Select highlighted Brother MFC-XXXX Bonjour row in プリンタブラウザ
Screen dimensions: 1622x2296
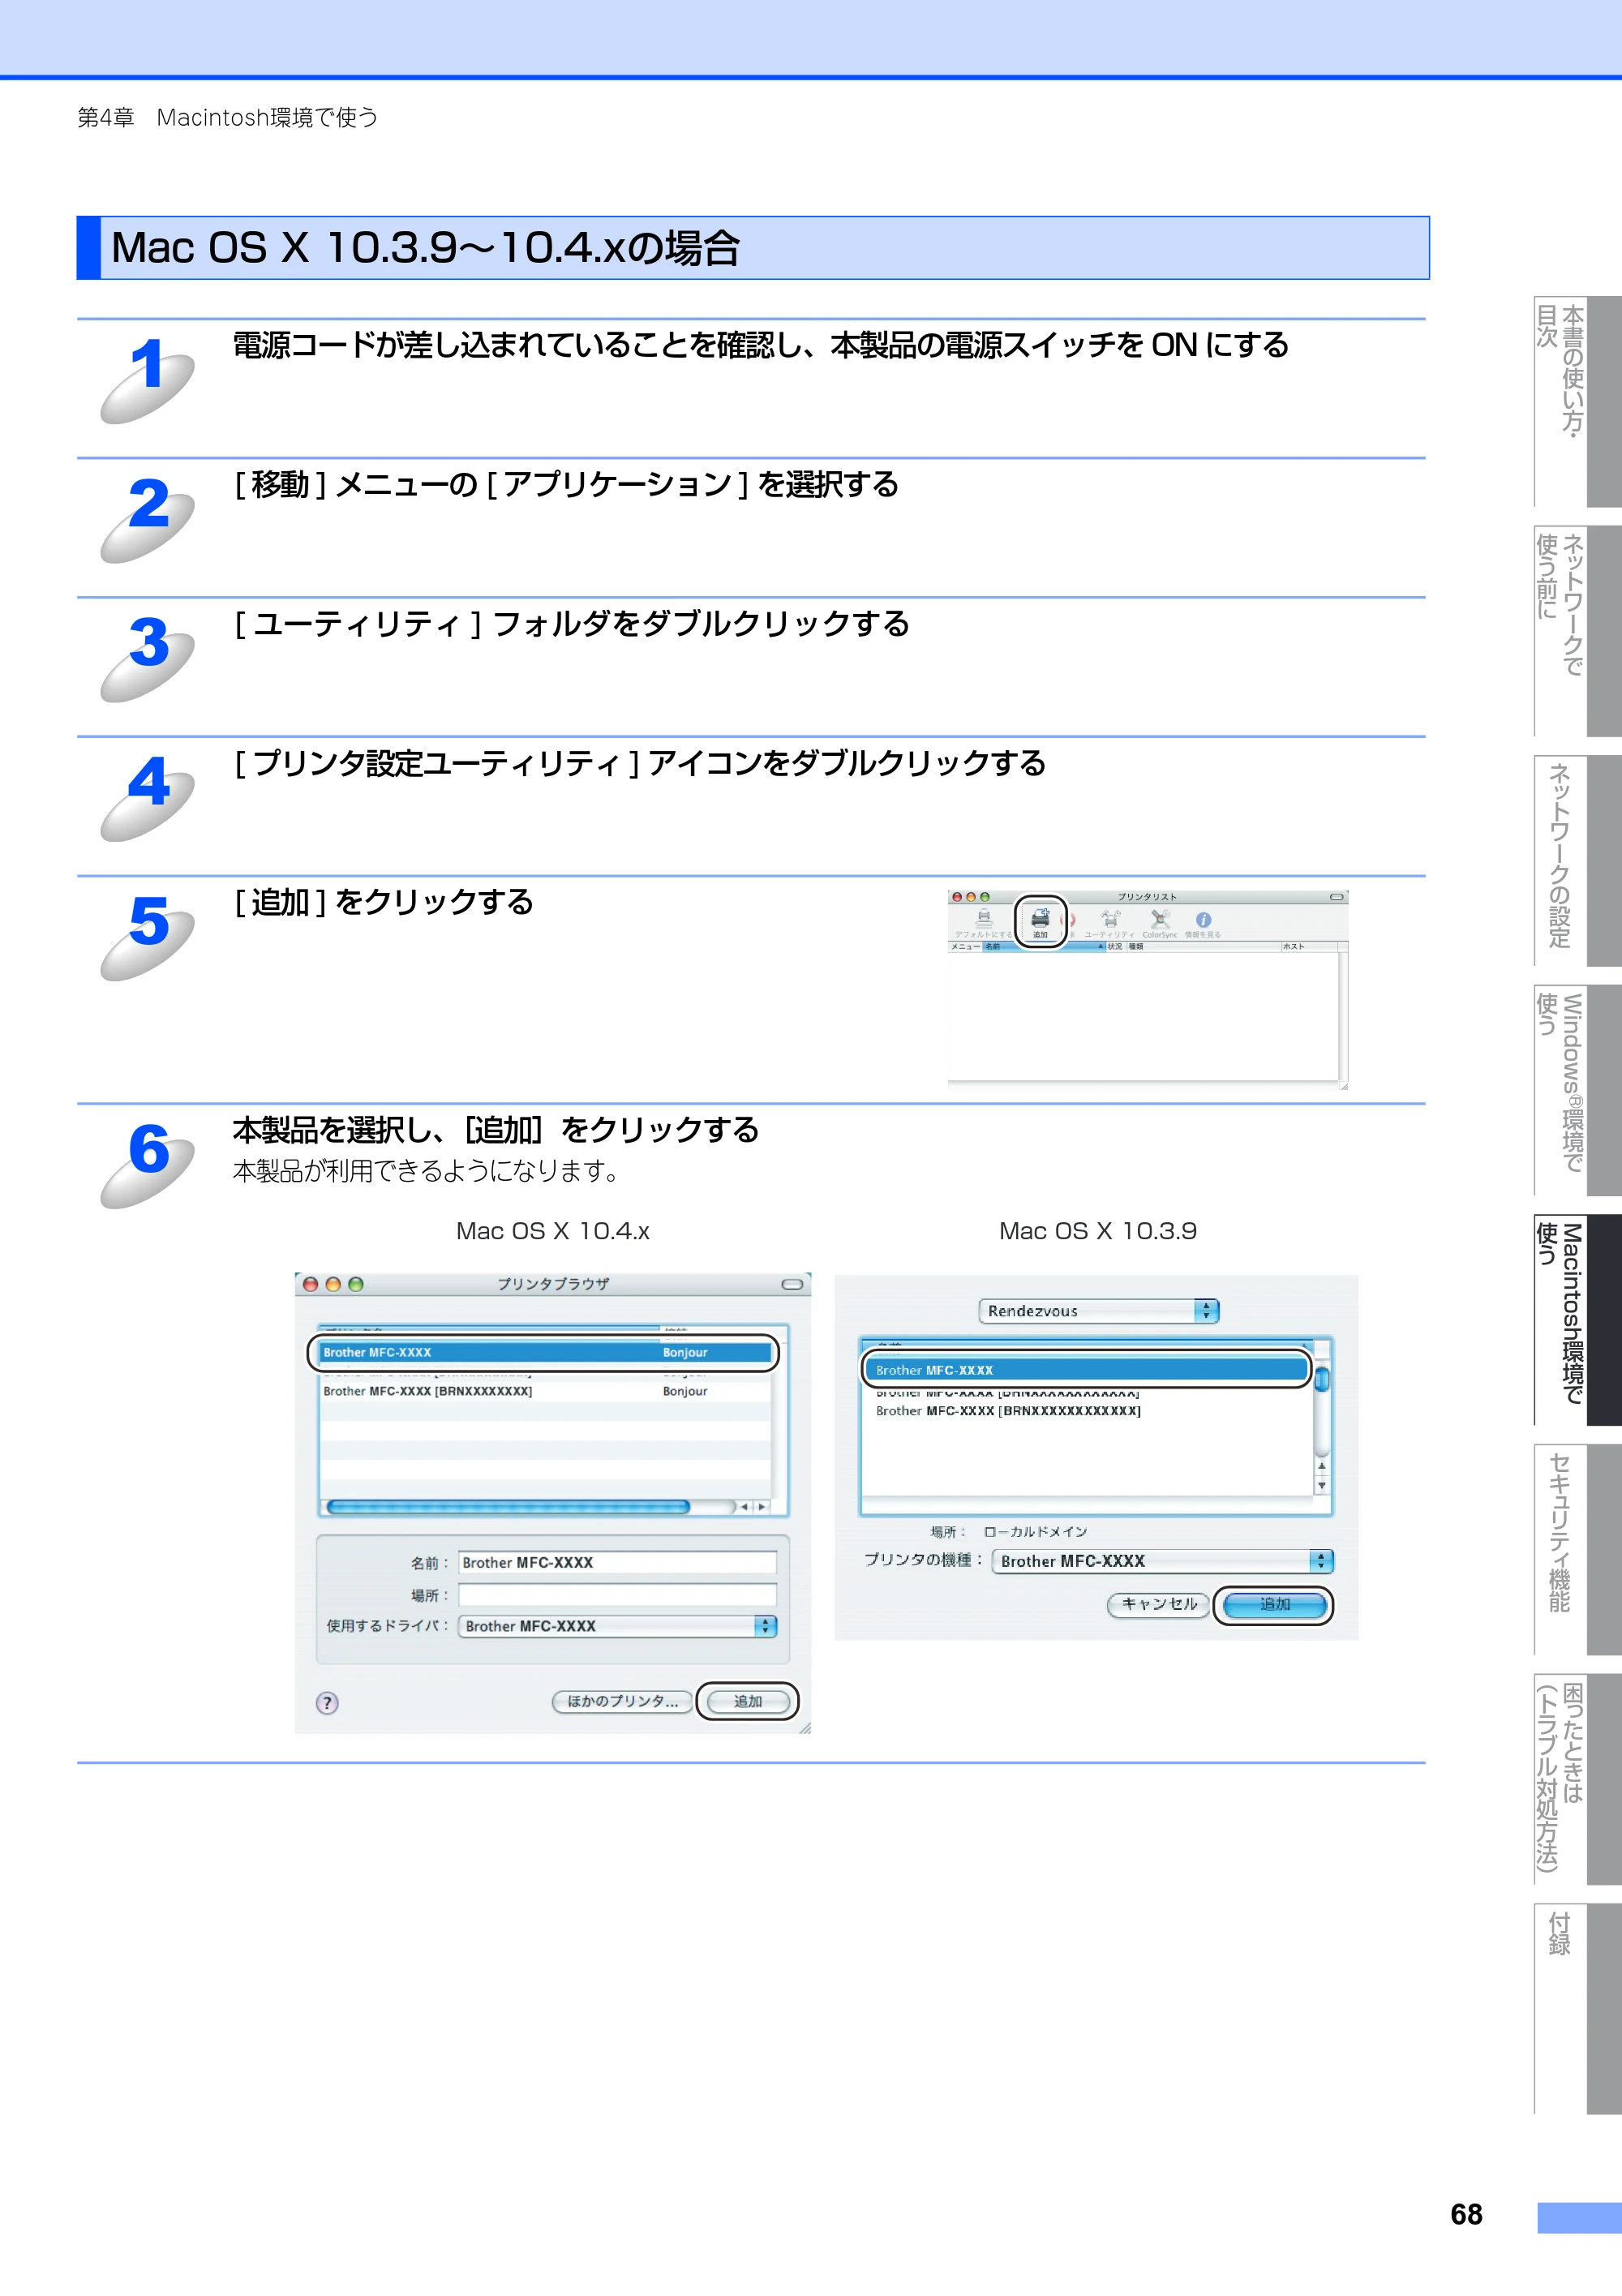(545, 1352)
